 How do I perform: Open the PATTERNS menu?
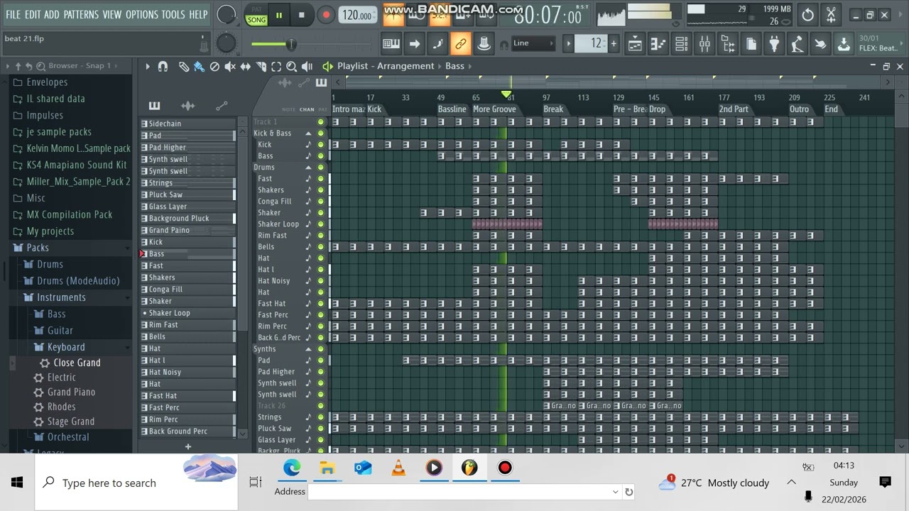point(81,14)
